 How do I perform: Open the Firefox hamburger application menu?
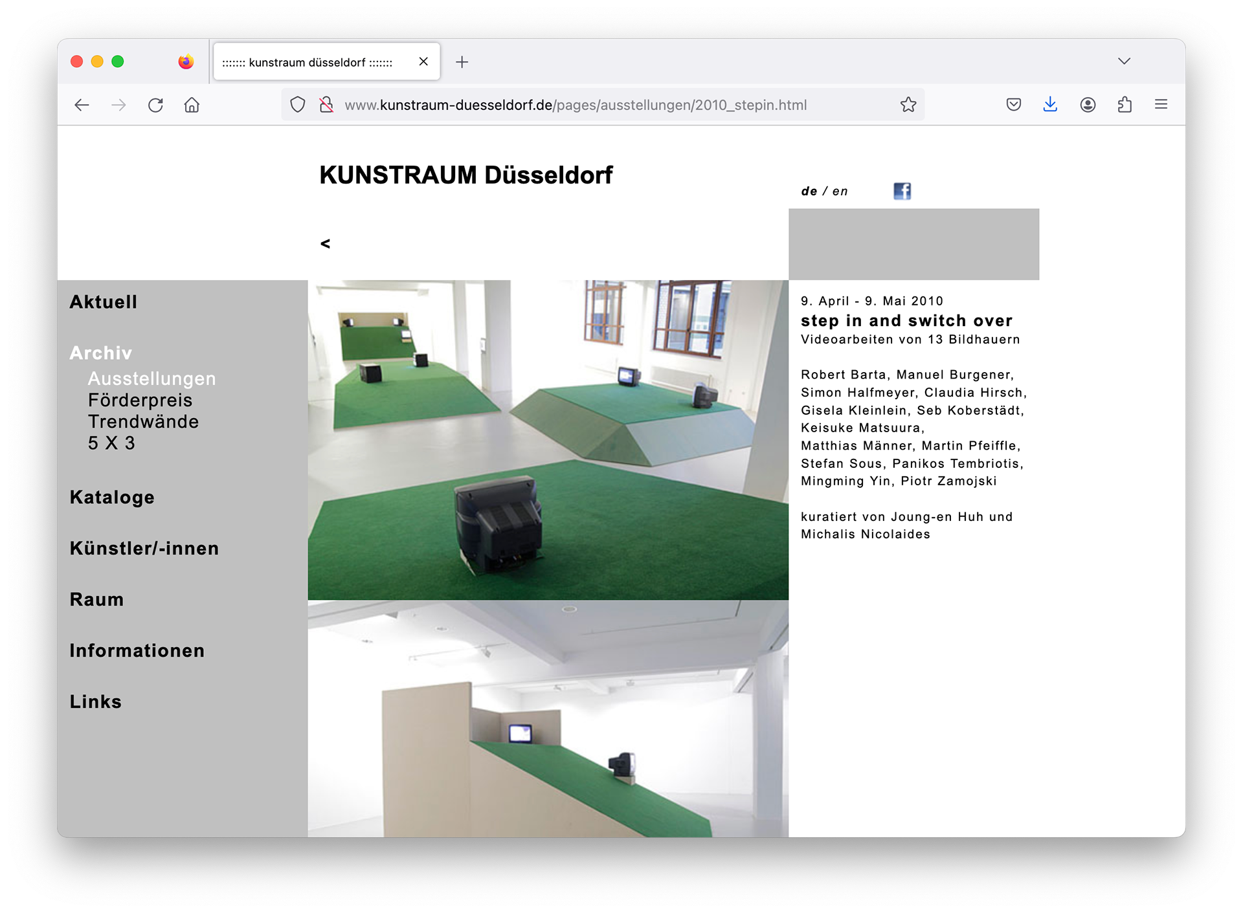coord(1161,105)
